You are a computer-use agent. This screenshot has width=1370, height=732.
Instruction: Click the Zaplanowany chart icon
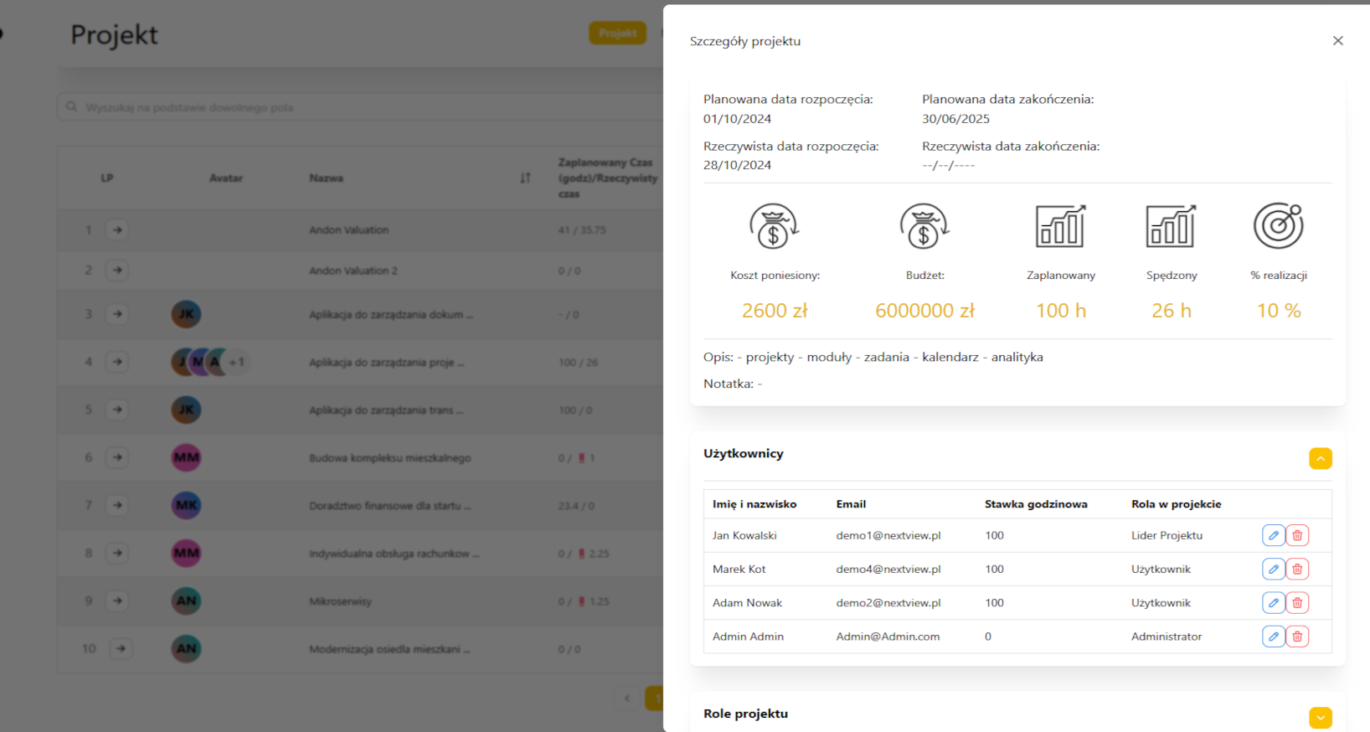click(1061, 226)
